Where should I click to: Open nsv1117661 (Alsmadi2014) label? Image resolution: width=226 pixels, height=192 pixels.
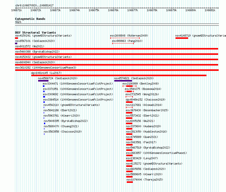(144, 105)
